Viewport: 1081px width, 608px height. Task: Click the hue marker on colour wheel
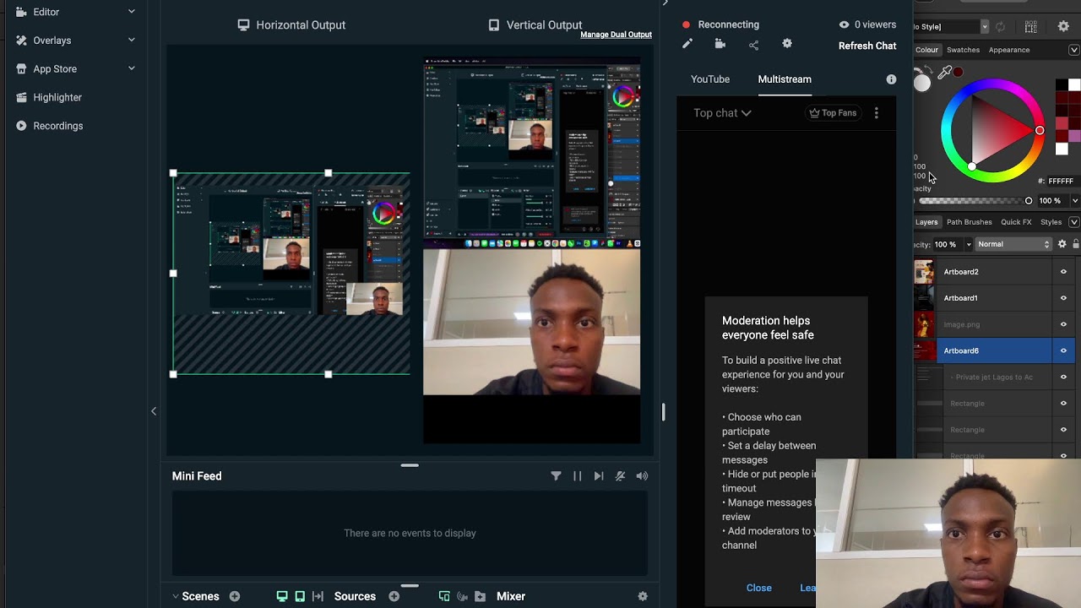pyautogui.click(x=1040, y=131)
